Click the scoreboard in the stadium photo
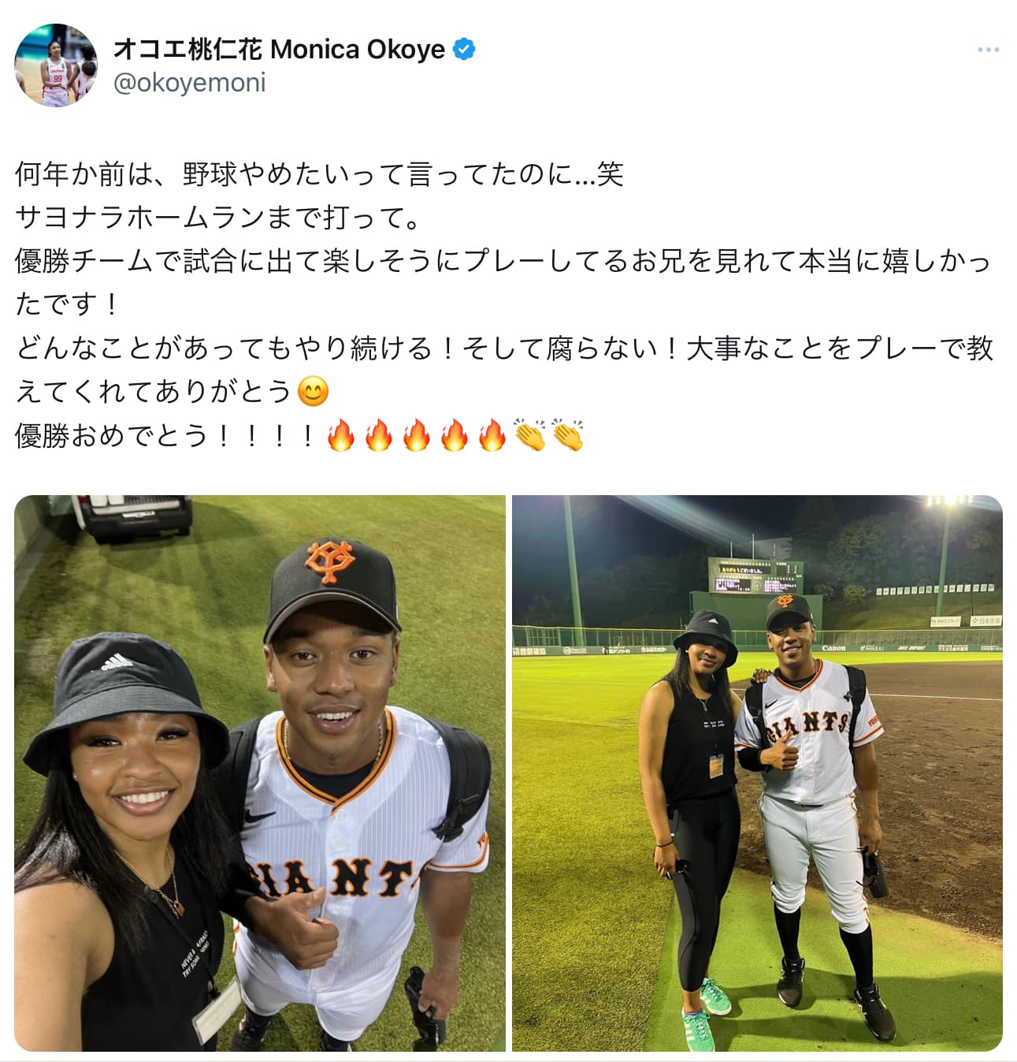This screenshot has width=1017, height=1062. [x=755, y=576]
